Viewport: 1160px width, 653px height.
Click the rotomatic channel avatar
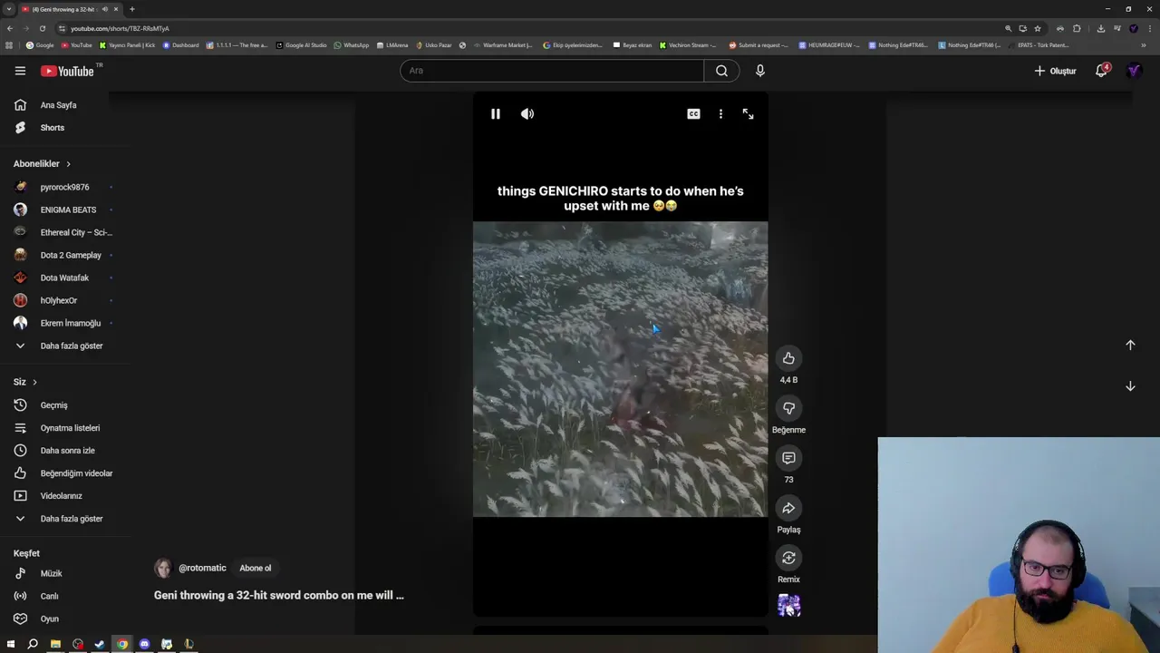click(163, 568)
